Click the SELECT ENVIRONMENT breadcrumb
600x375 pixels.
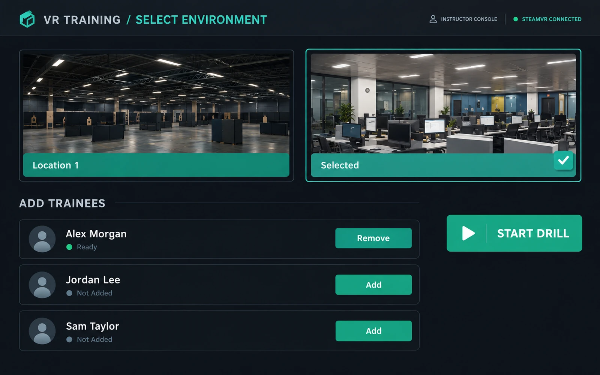coord(201,19)
